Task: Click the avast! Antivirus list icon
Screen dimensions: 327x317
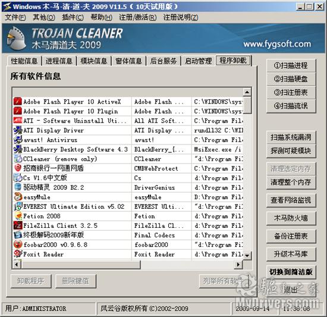Action: pos(18,140)
